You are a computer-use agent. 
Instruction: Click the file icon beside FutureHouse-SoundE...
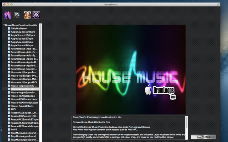coord(9,69)
